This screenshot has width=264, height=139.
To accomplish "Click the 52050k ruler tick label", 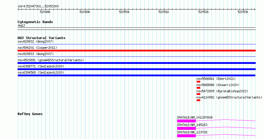I will [124, 12].
